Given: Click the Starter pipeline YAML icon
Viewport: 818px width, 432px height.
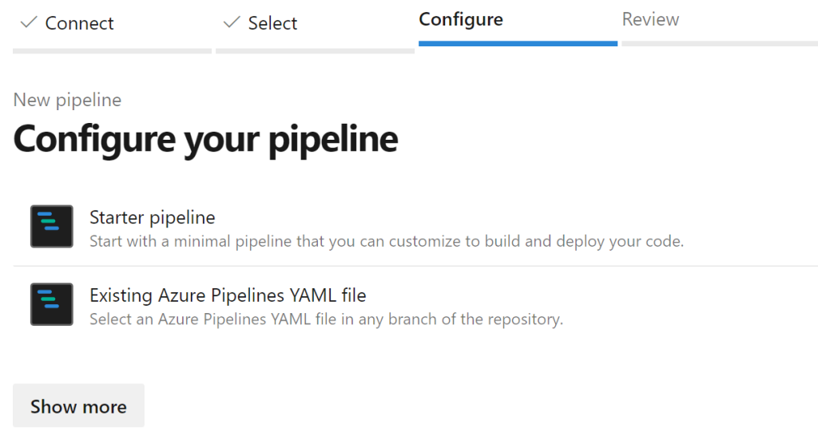Looking at the screenshot, I should tap(52, 227).
